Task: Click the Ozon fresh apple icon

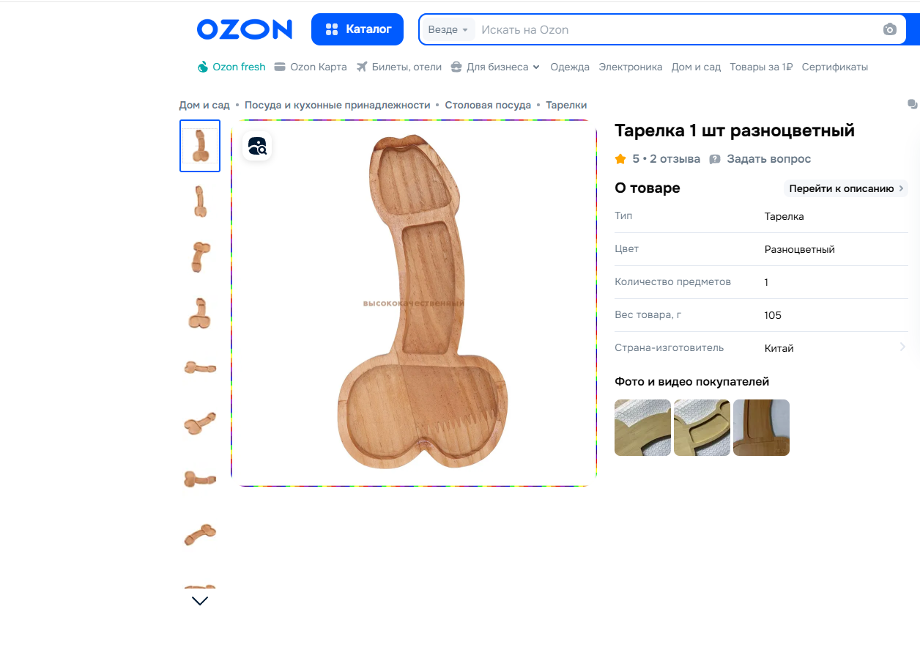Action: tap(203, 67)
